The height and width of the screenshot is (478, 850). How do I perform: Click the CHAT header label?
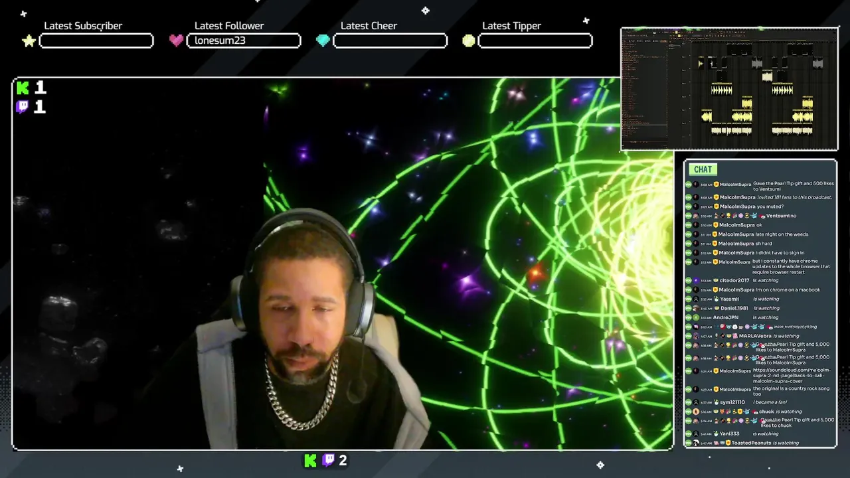point(703,169)
